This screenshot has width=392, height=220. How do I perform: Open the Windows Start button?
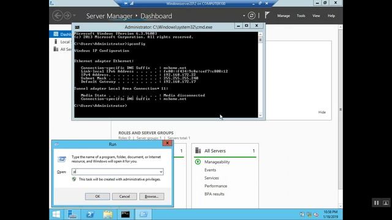click(x=56, y=215)
